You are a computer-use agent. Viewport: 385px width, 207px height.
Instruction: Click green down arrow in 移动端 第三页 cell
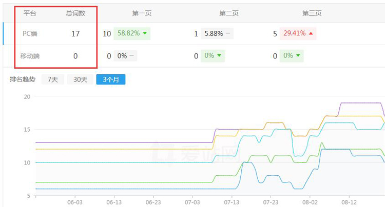point(298,55)
